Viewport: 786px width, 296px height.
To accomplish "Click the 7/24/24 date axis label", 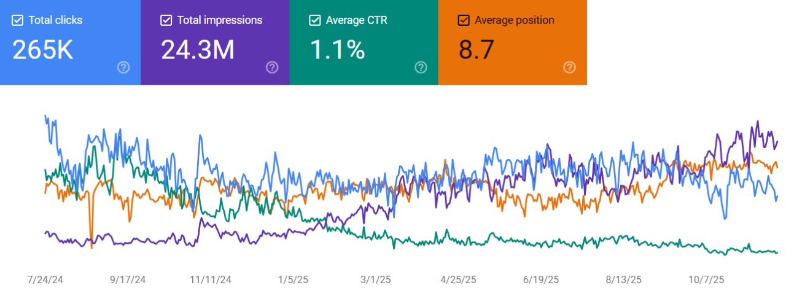I will tap(45, 280).
